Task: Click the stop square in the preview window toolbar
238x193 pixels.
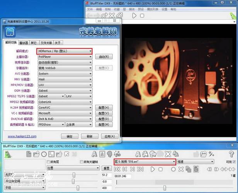Action: pos(142,16)
